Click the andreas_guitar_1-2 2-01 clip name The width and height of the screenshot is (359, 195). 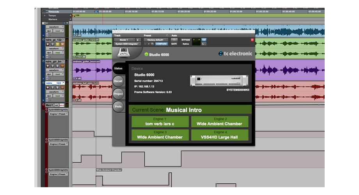86,40
